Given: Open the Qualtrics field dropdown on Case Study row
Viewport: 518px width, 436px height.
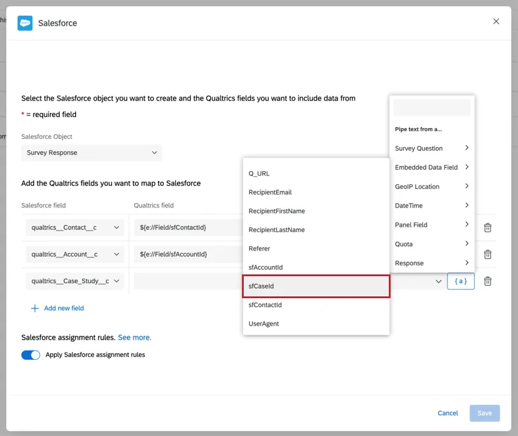Looking at the screenshot, I should click(439, 281).
